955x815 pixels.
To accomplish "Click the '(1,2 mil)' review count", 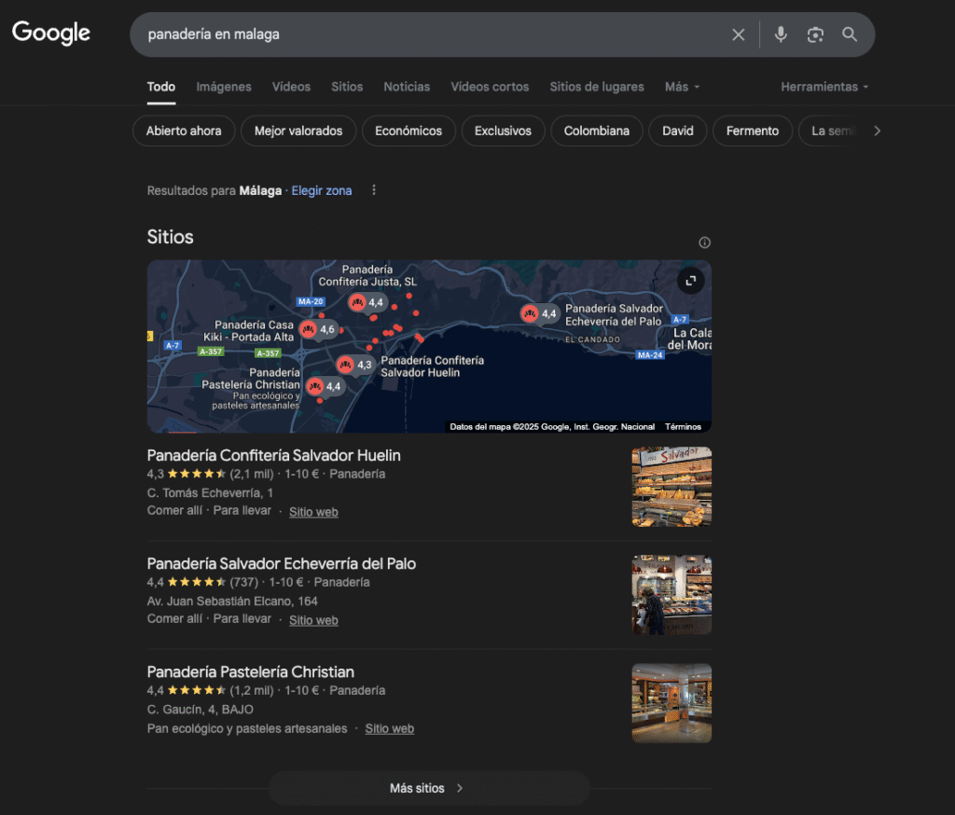I will click(x=252, y=691).
